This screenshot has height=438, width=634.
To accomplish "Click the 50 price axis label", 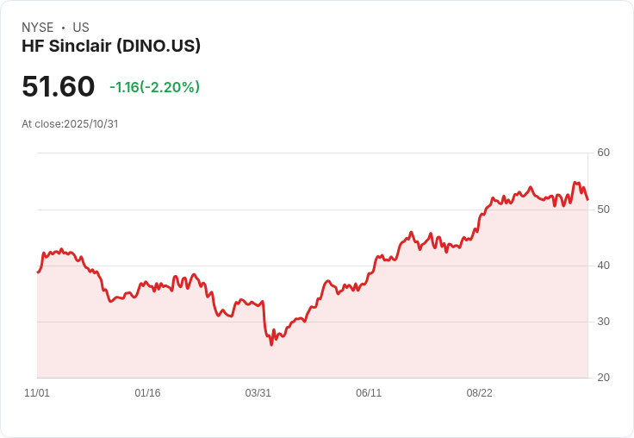I will (x=604, y=210).
